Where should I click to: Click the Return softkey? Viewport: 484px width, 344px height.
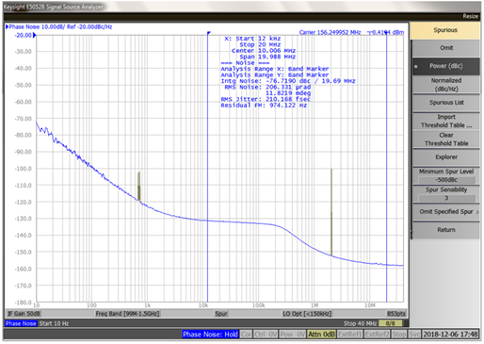tap(446, 230)
